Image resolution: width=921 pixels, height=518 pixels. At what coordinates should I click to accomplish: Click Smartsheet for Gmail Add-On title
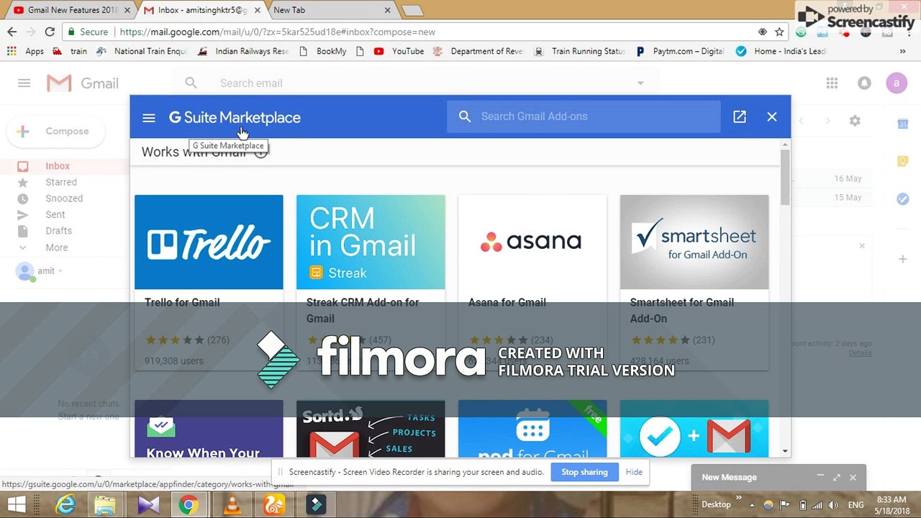tap(682, 310)
